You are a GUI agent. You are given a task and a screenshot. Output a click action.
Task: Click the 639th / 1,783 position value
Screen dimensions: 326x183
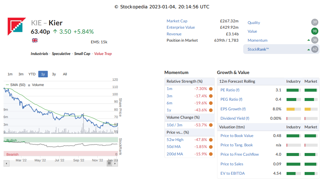226,40
